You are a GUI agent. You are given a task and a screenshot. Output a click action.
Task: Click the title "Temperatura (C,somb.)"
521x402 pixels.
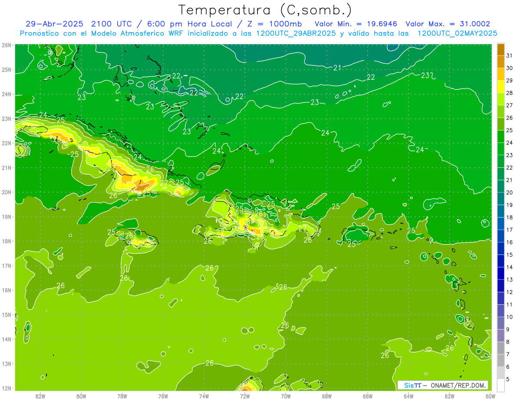[265, 10]
